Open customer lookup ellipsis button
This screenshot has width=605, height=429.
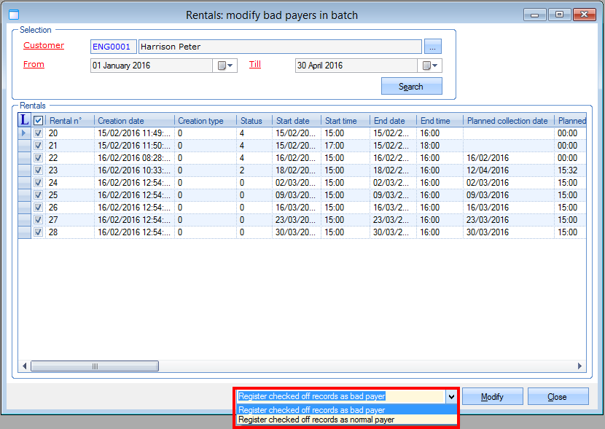(x=432, y=47)
